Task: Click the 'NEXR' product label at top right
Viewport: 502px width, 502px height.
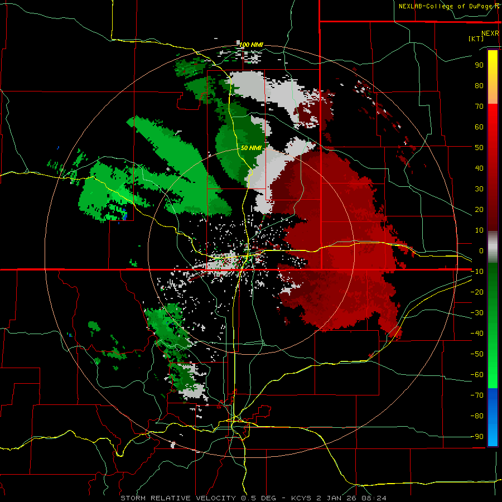Action: click(490, 33)
